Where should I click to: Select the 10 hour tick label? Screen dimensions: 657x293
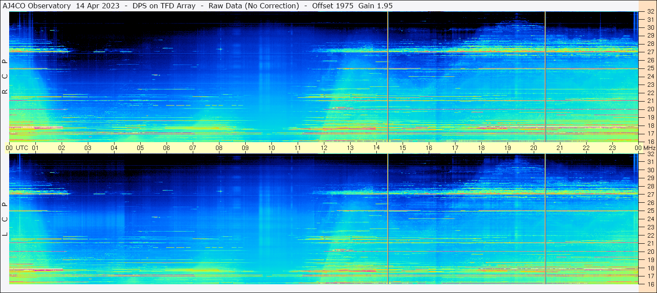tap(271, 148)
